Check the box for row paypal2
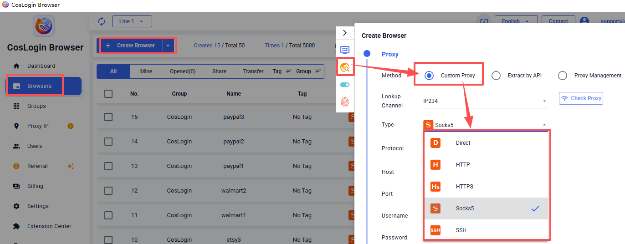Image resolution: width=625 pixels, height=244 pixels. tap(108, 142)
